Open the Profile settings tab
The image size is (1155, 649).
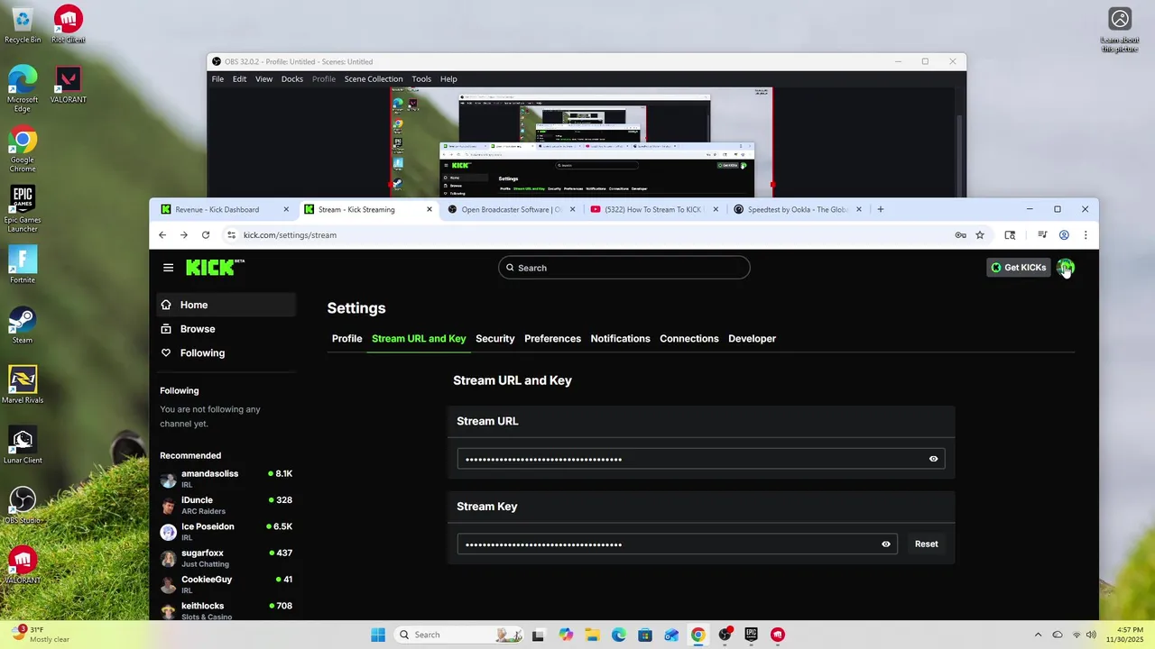(346, 339)
